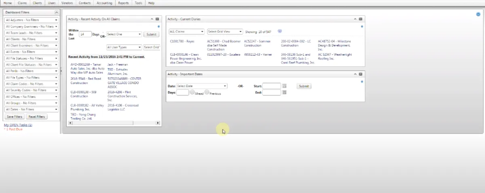This screenshot has height=193, width=485.
Task: Click the Save Filters button
Action: [14, 117]
